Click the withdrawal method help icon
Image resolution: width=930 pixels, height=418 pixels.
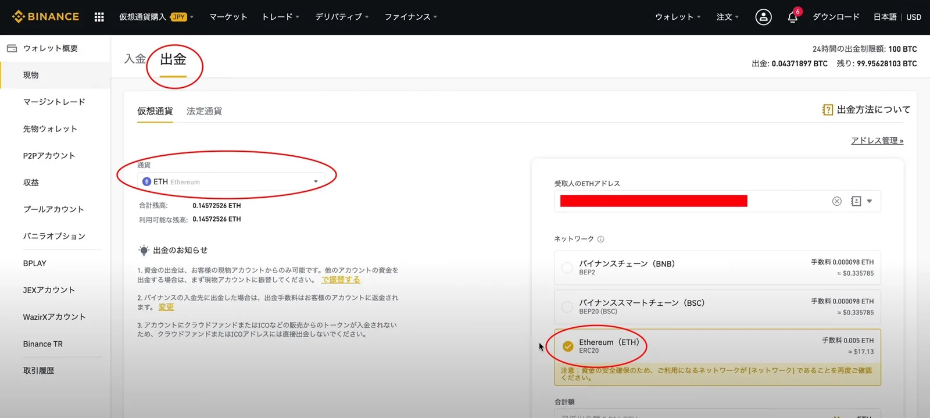pos(827,110)
